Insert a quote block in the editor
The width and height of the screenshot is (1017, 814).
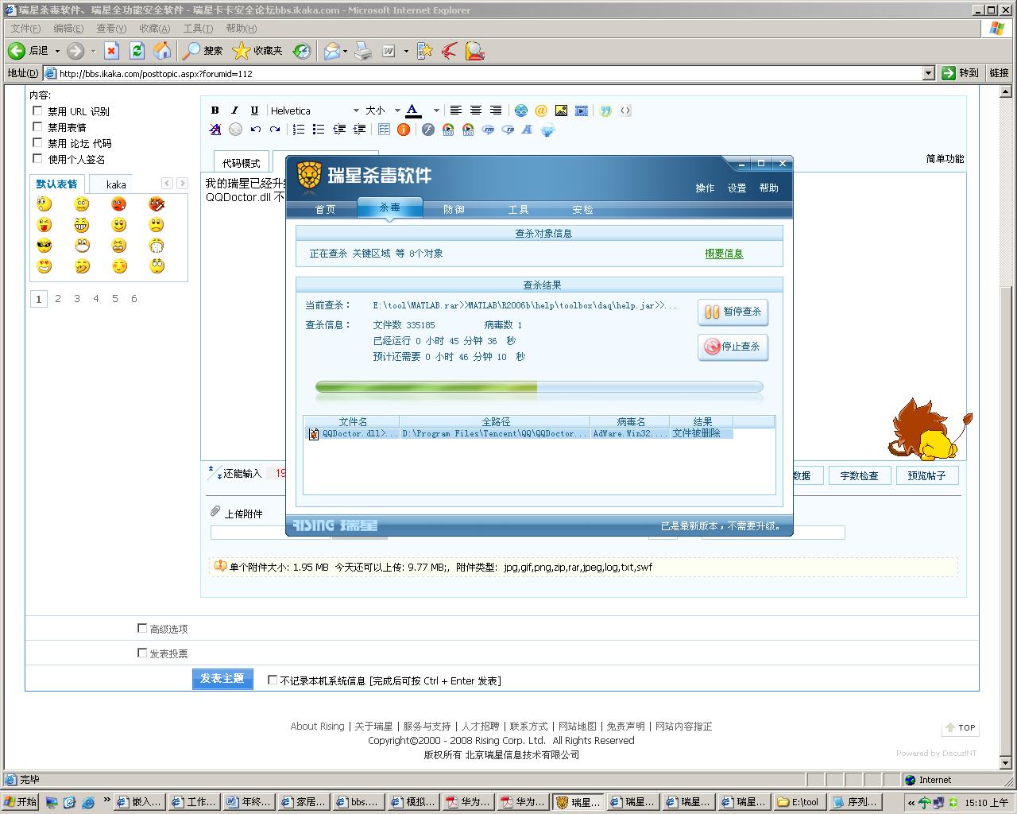tap(605, 110)
